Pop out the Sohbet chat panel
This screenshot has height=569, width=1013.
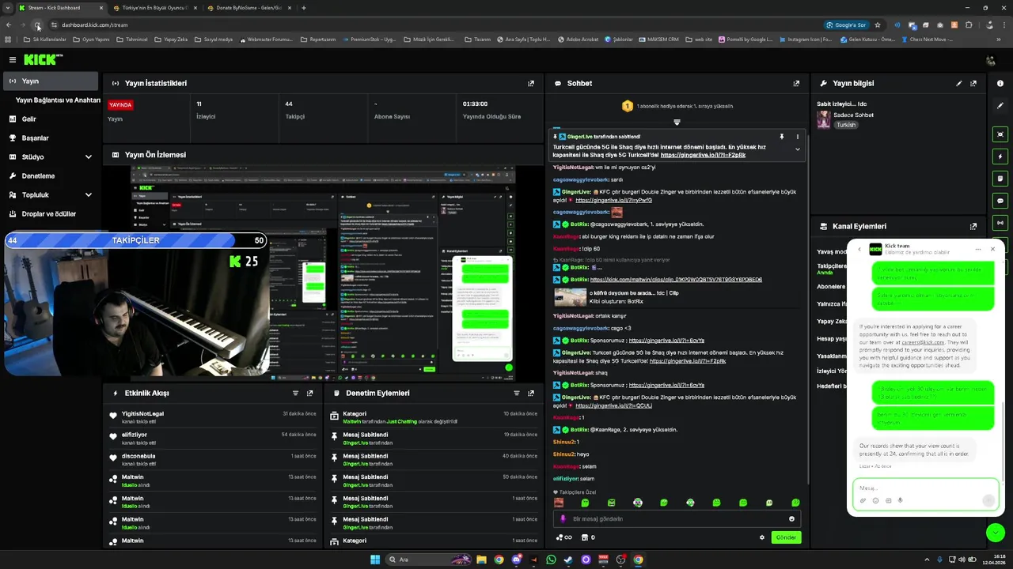pyautogui.click(x=796, y=83)
